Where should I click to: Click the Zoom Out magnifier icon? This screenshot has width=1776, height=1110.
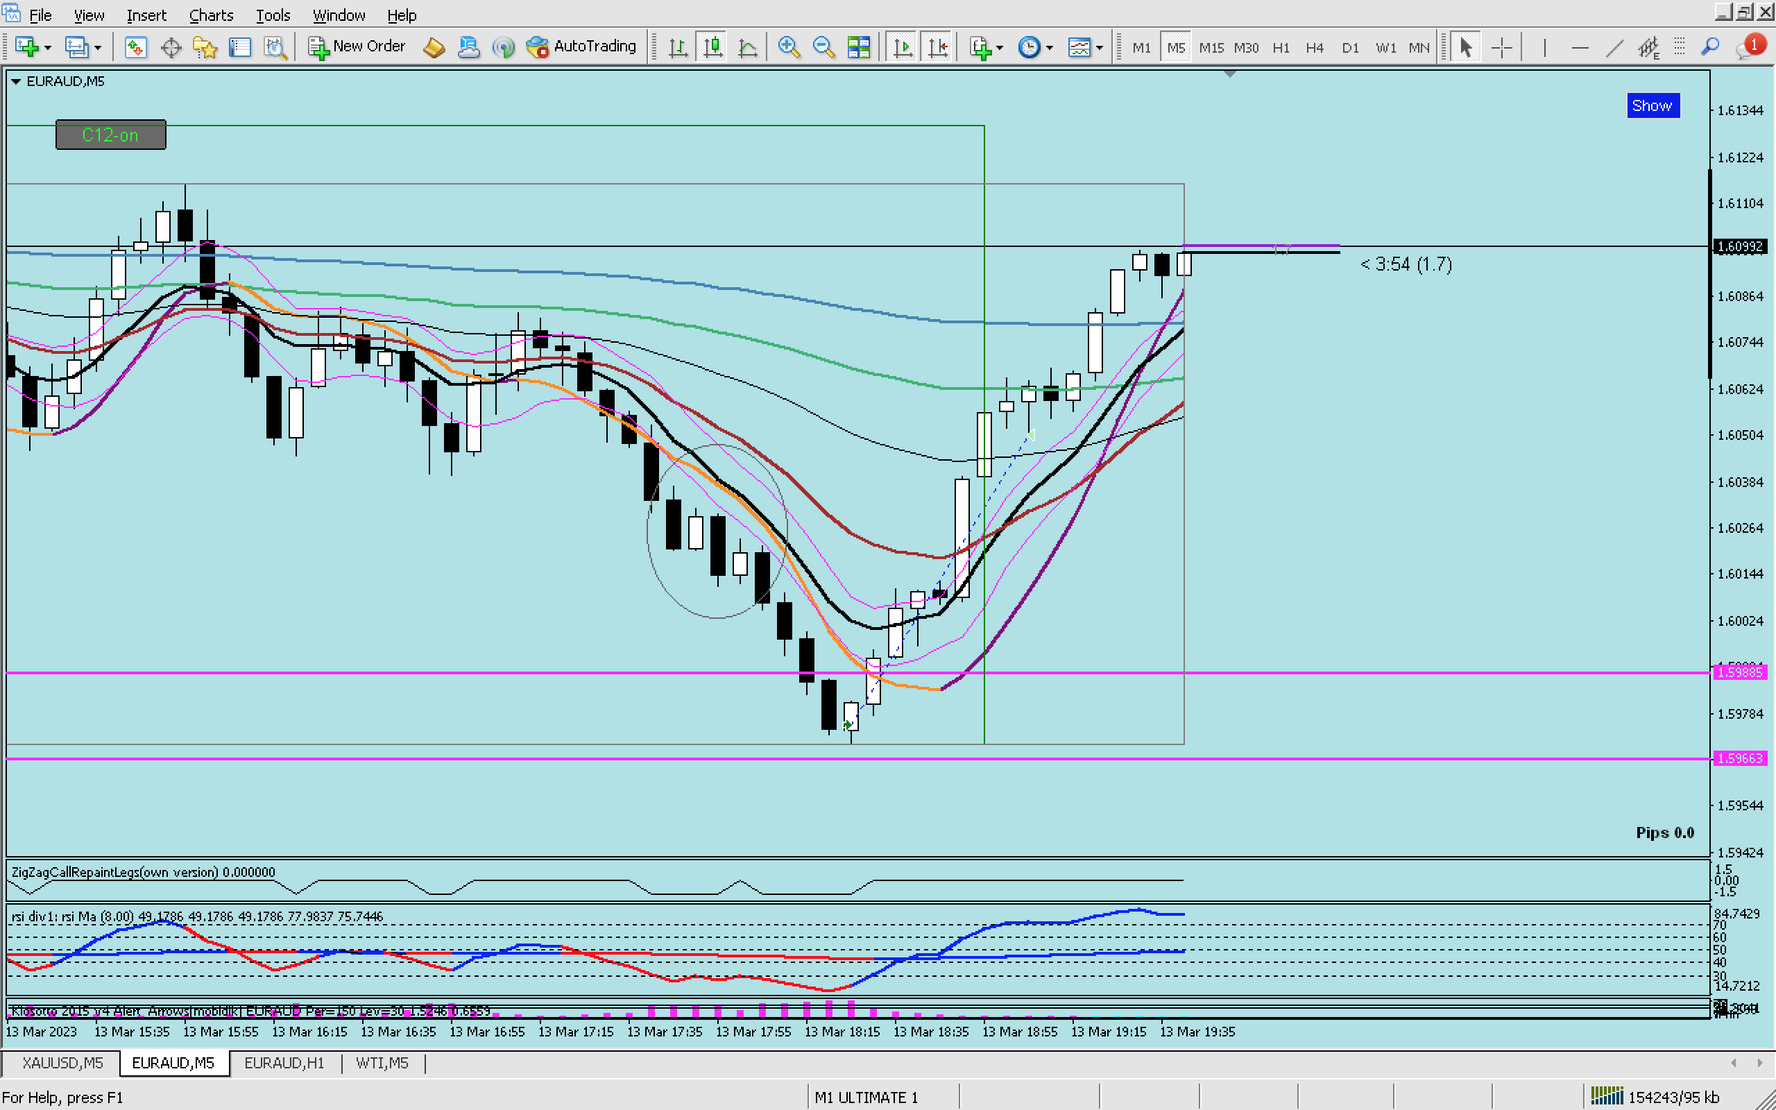(x=823, y=48)
